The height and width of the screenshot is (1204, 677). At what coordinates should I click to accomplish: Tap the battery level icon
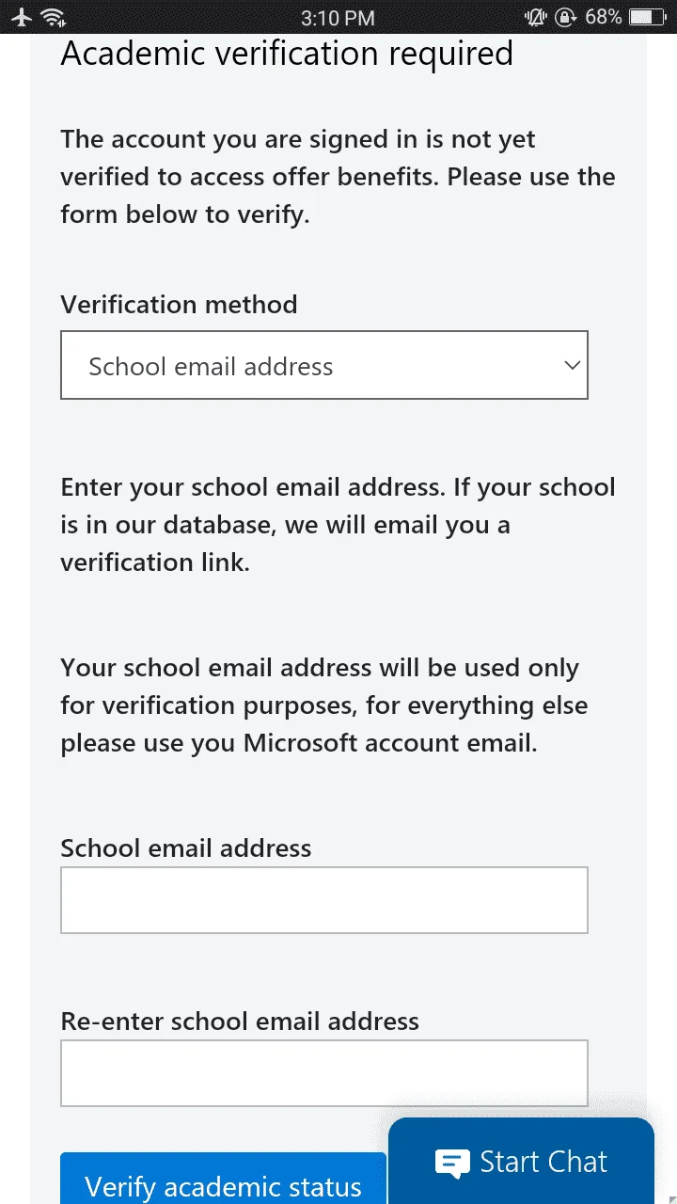click(x=647, y=17)
